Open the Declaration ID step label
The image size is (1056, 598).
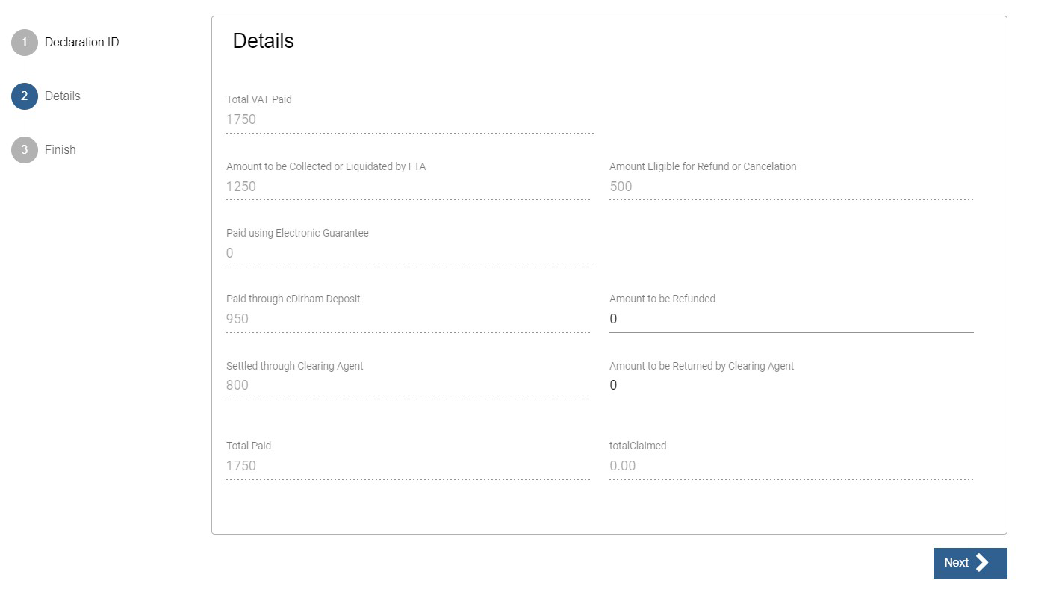81,43
